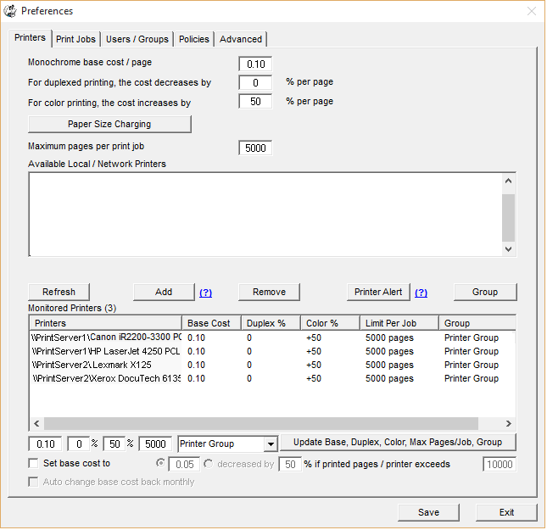This screenshot has height=530, width=547.
Task: Open the help link next to Add
Action: (x=205, y=293)
